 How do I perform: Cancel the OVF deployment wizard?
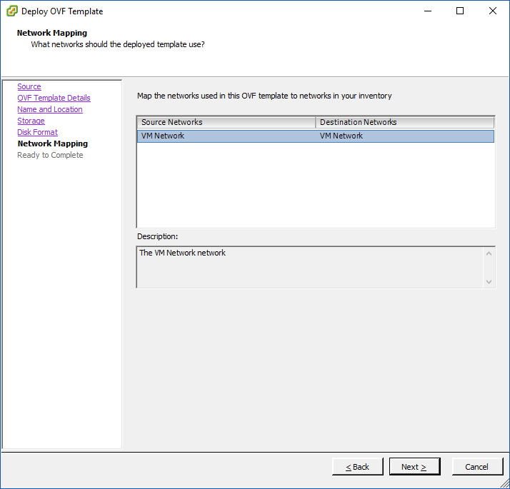[x=476, y=467]
